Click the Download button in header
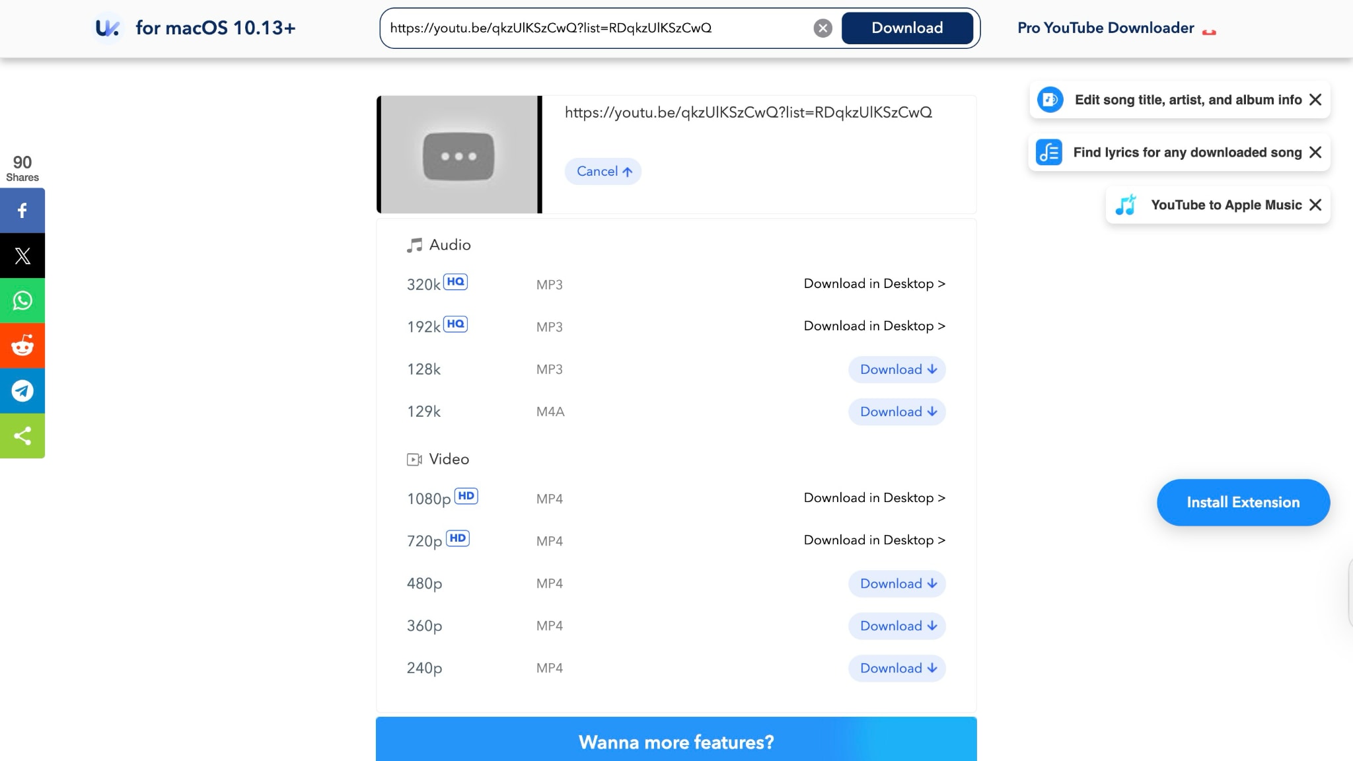Screen dimensions: 1353x761 point(907,28)
